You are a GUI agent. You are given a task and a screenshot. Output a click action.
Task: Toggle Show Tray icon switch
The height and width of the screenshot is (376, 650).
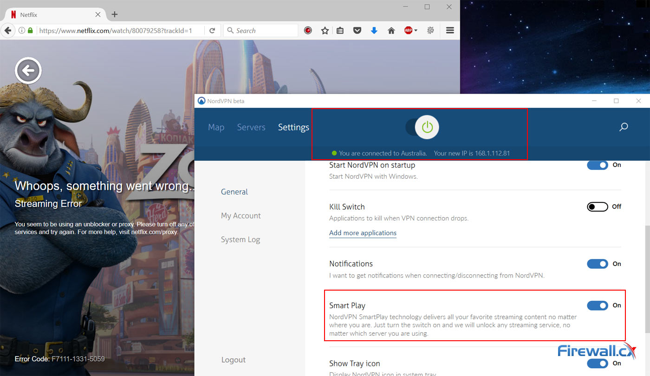coord(598,363)
